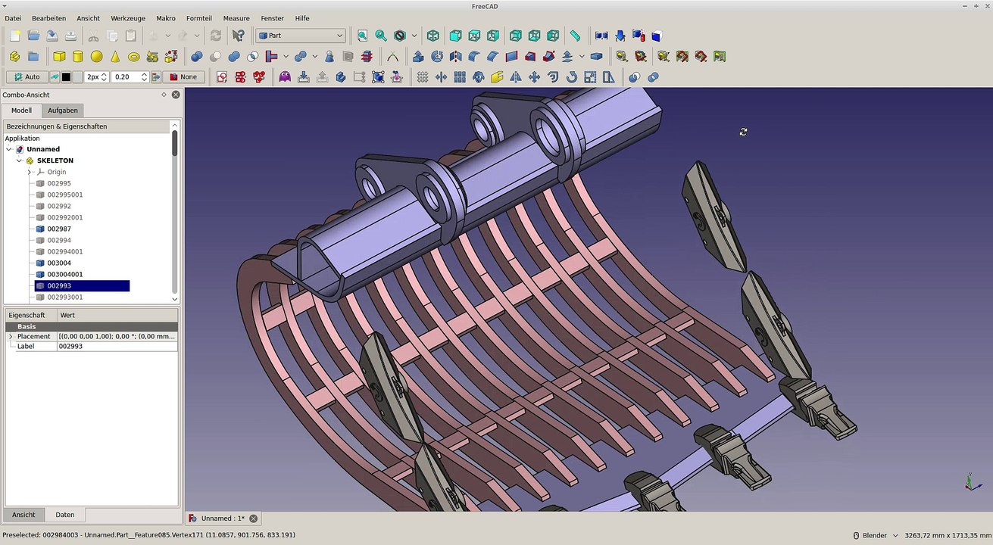Click the Extrude tool icon
Image resolution: width=993 pixels, height=545 pixels.
point(418,56)
